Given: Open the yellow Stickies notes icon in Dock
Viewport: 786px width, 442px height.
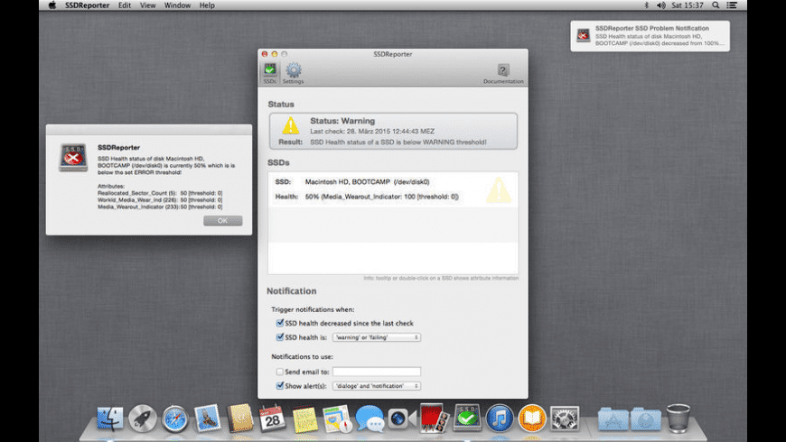Looking at the screenshot, I should point(304,419).
